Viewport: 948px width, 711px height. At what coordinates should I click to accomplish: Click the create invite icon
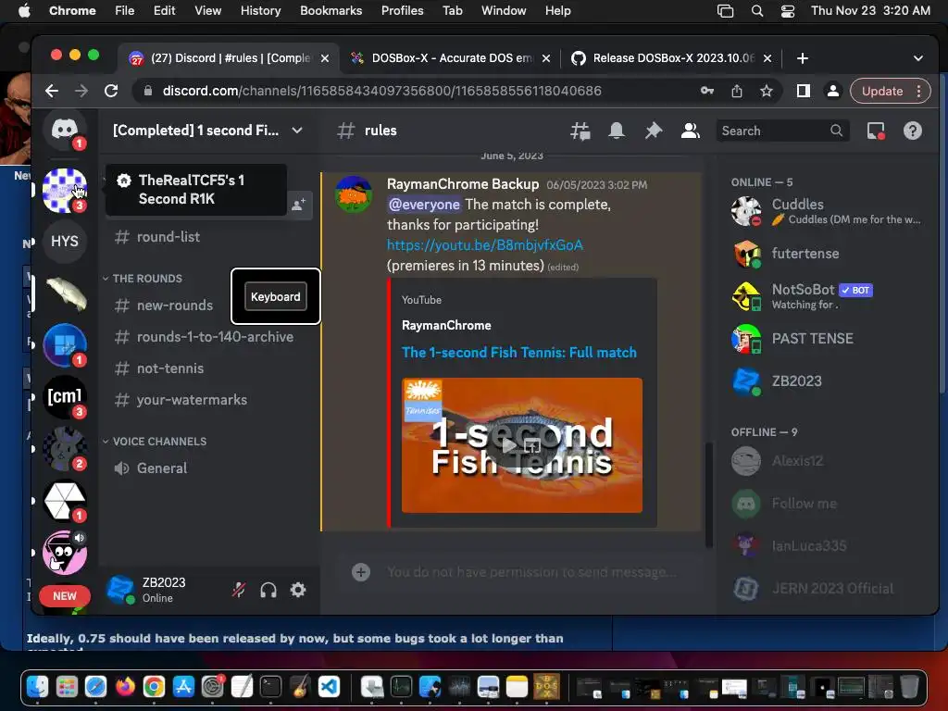click(299, 205)
